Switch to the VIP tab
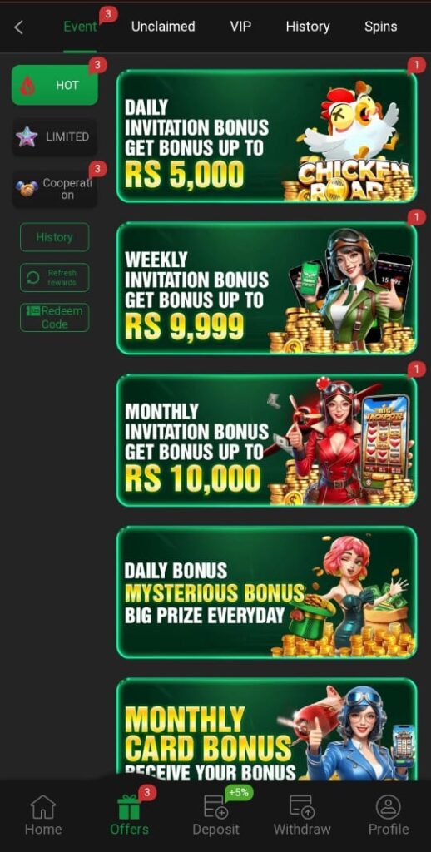This screenshot has width=431, height=852. (x=240, y=27)
